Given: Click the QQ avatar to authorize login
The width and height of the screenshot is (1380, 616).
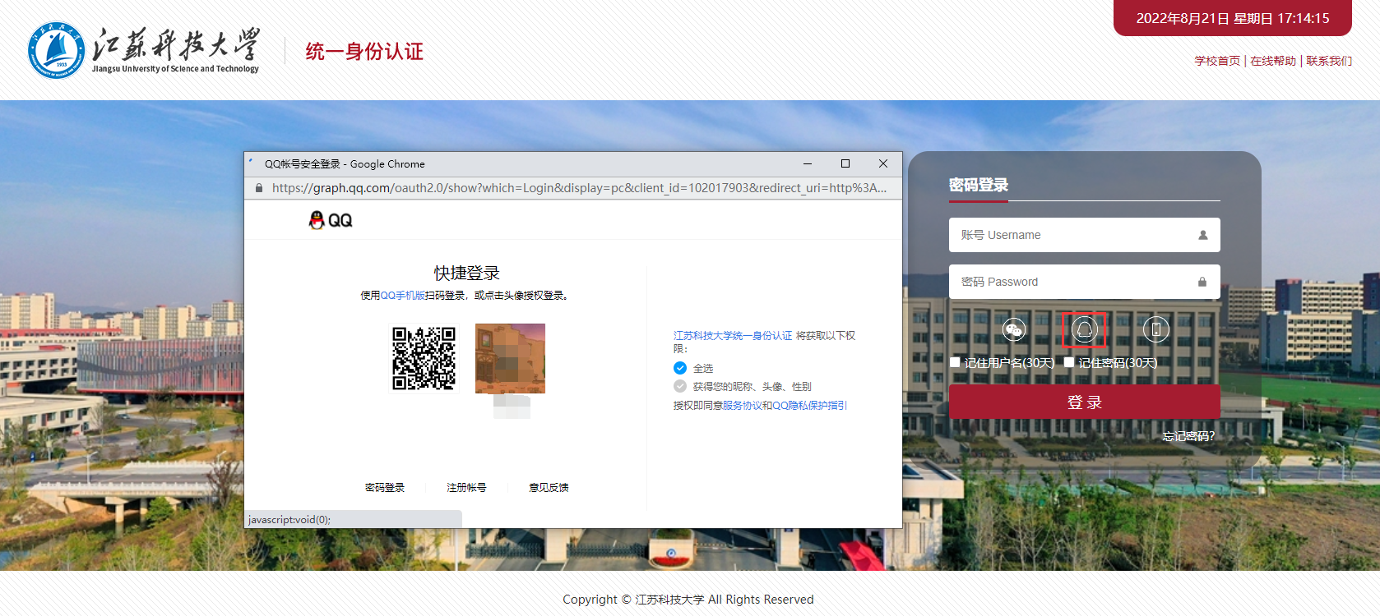Looking at the screenshot, I should coord(510,358).
